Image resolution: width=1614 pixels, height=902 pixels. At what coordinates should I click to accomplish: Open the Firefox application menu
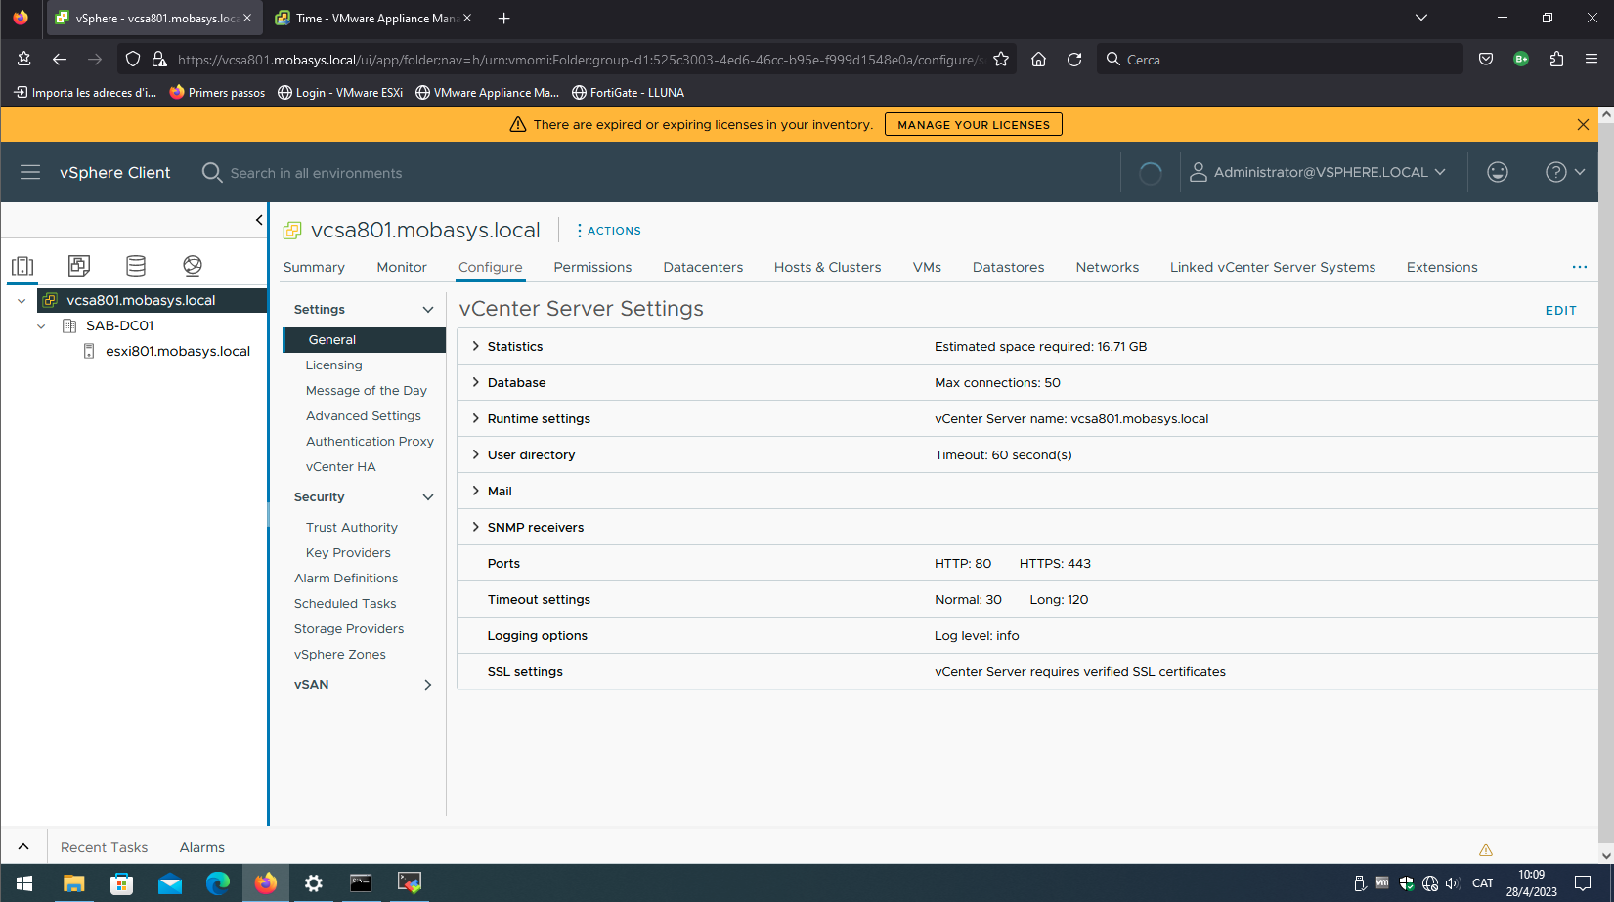coord(1592,60)
